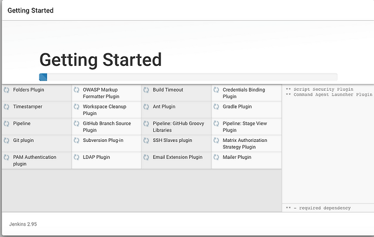The width and height of the screenshot is (374, 237).
Task: Select the 'Pipeline' plugin label
Action: (22, 124)
